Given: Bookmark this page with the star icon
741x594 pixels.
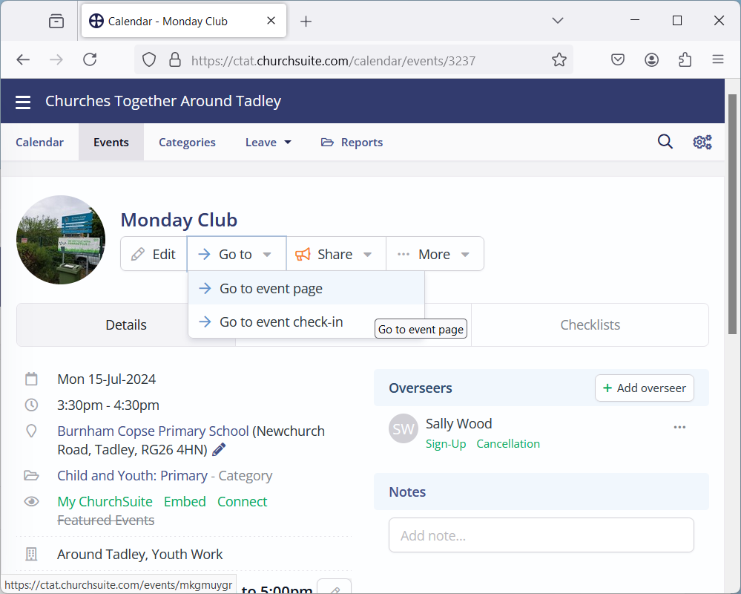Looking at the screenshot, I should [x=559, y=59].
